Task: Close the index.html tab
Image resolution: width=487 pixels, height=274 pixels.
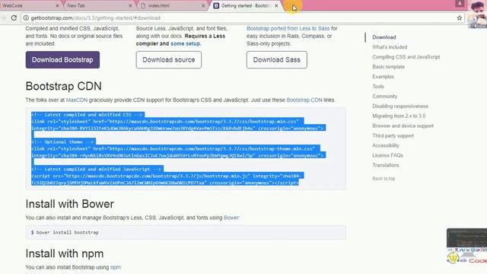Action: pos(203,5)
